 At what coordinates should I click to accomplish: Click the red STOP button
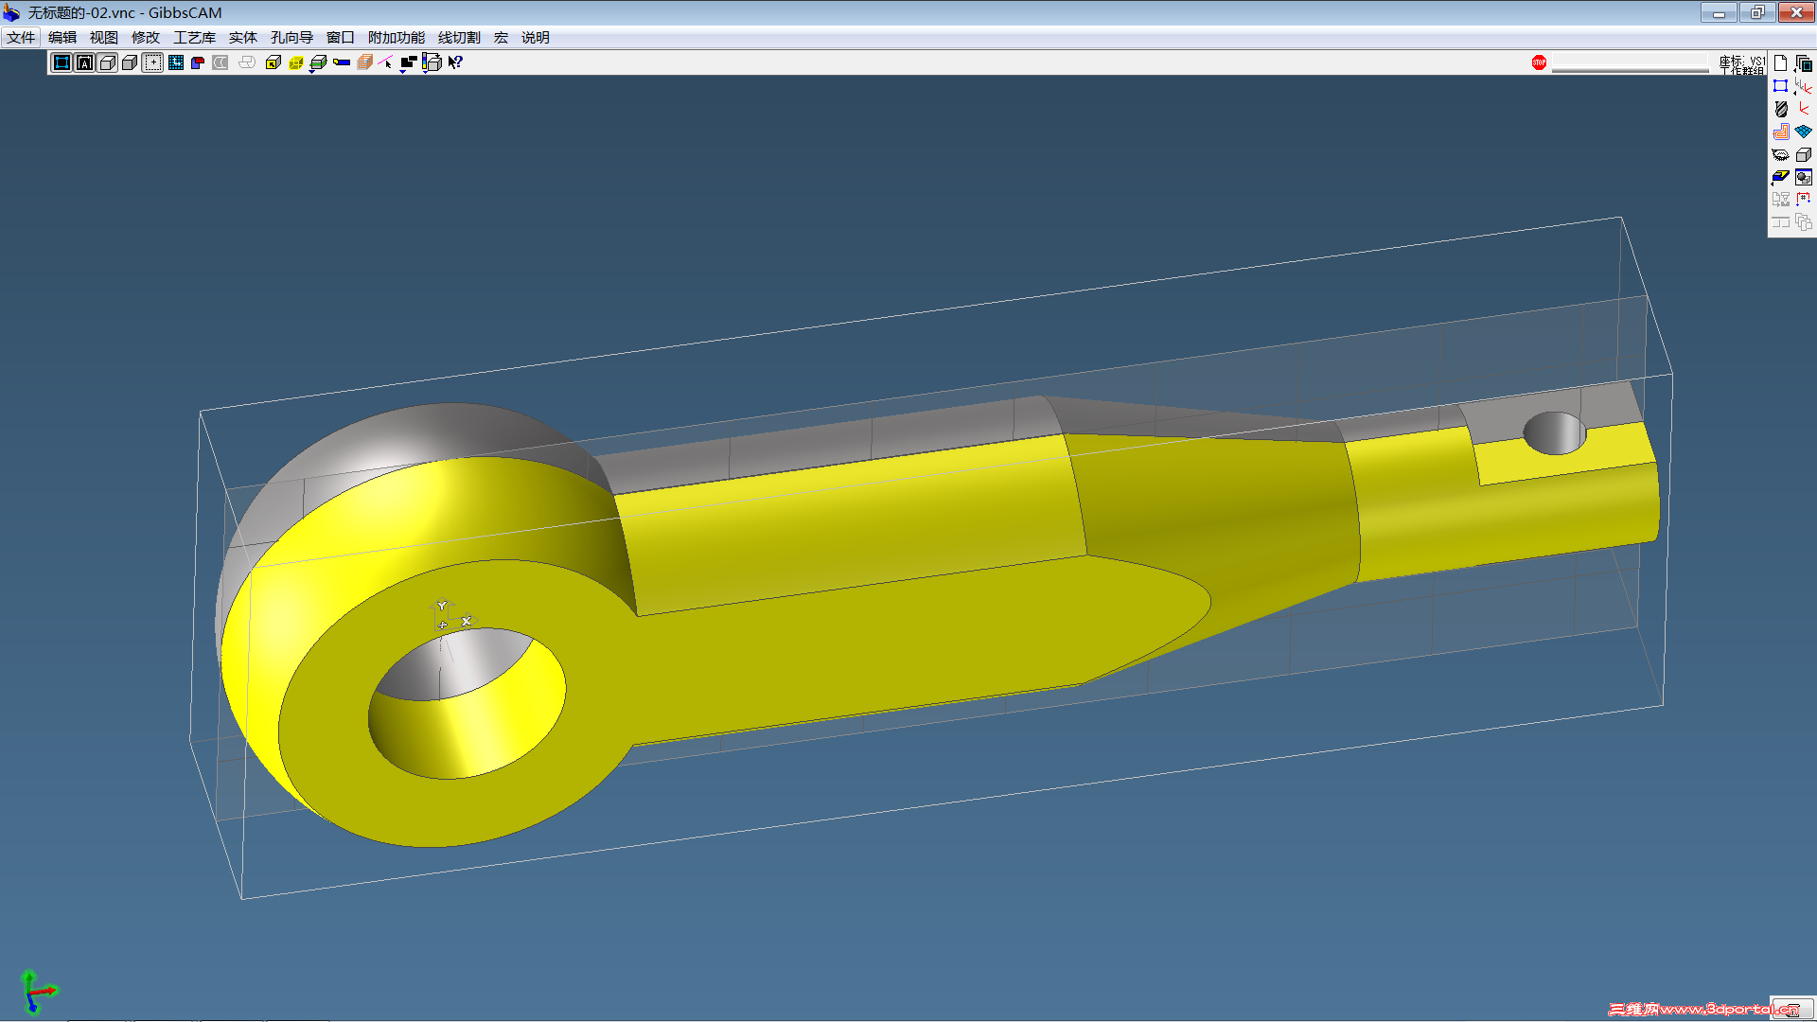pyautogui.click(x=1539, y=62)
